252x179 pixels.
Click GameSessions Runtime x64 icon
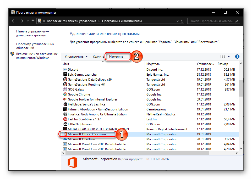(65, 84)
